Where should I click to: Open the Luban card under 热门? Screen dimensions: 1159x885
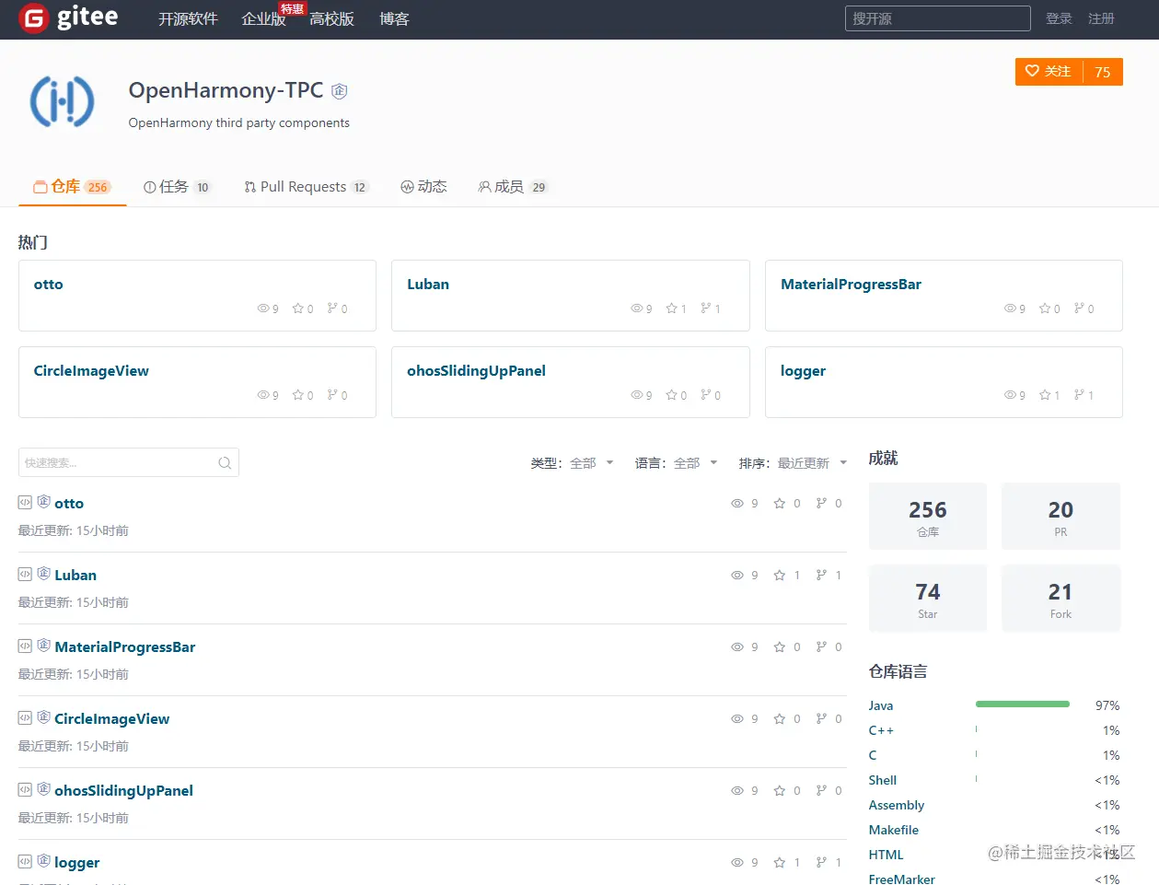click(571, 296)
